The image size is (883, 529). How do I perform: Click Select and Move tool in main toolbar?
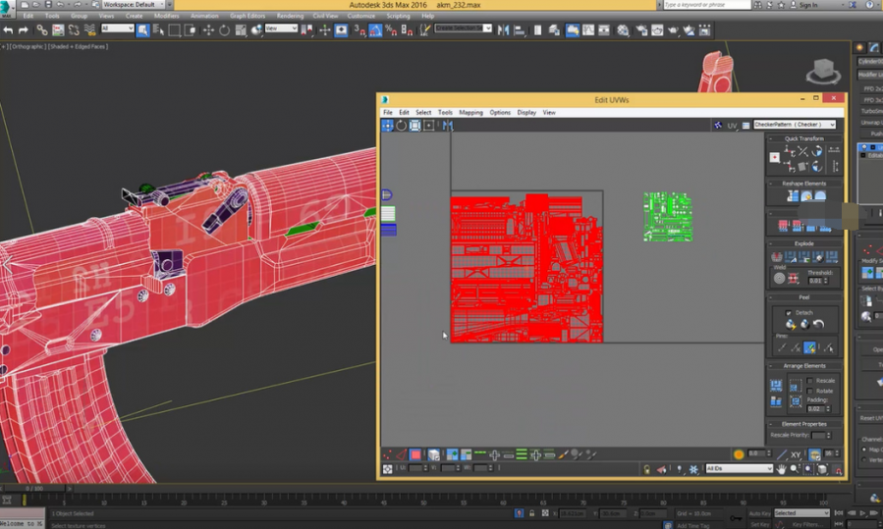click(208, 29)
